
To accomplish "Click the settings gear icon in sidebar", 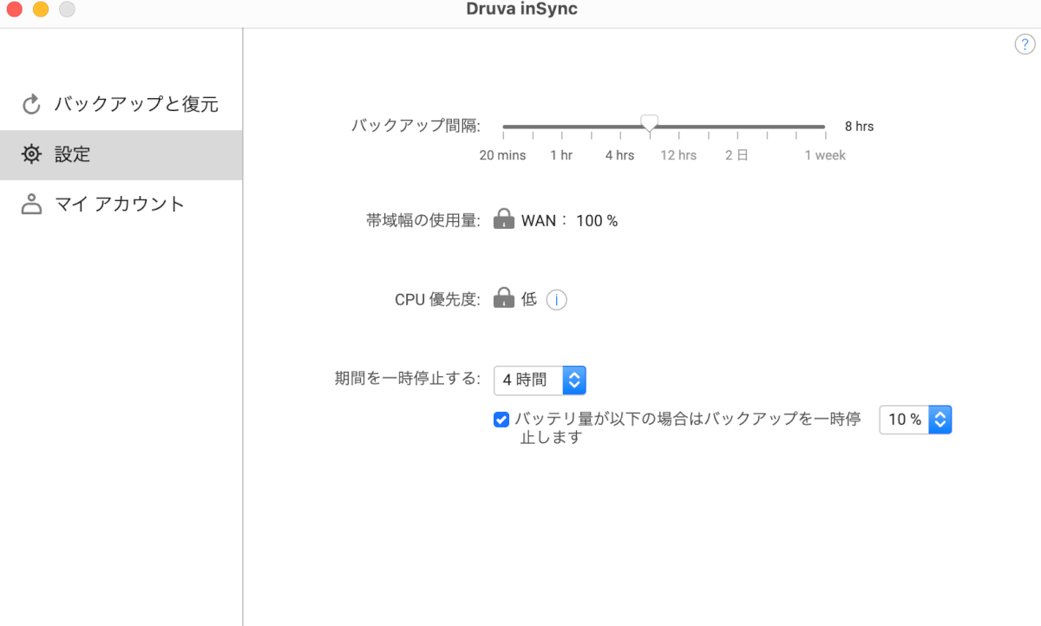I will coord(31,155).
